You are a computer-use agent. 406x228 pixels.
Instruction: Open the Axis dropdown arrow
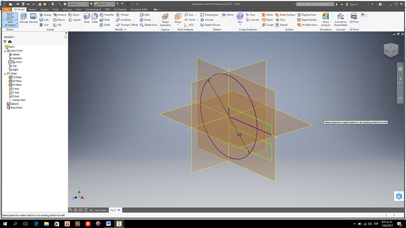195,15
